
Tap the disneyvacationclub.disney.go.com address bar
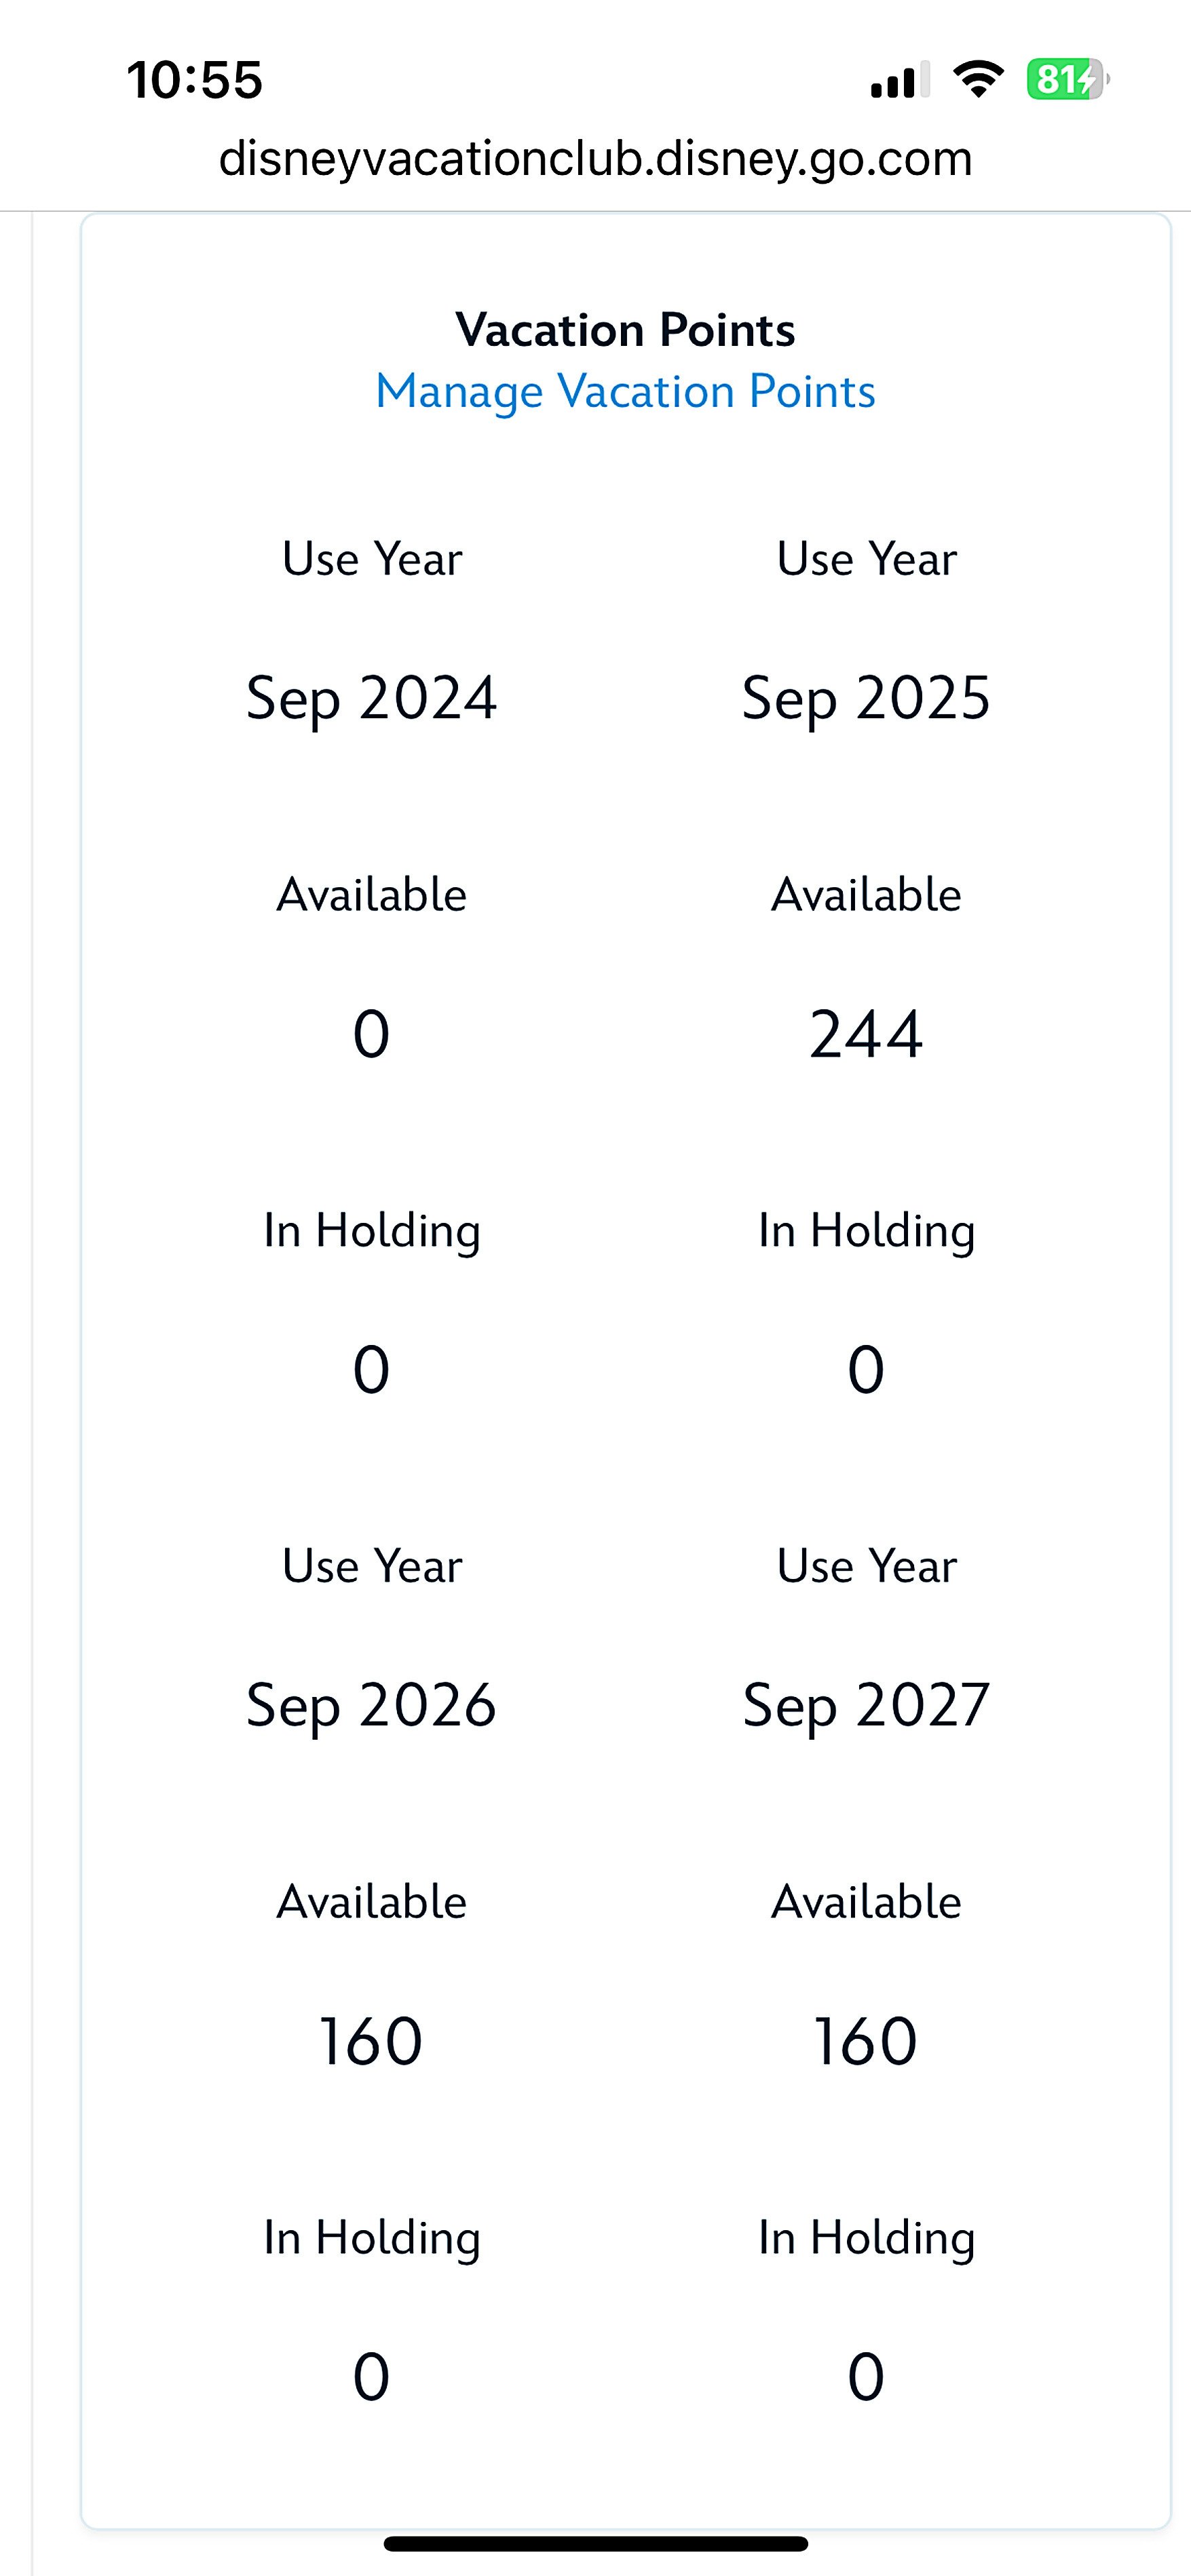coord(596,158)
